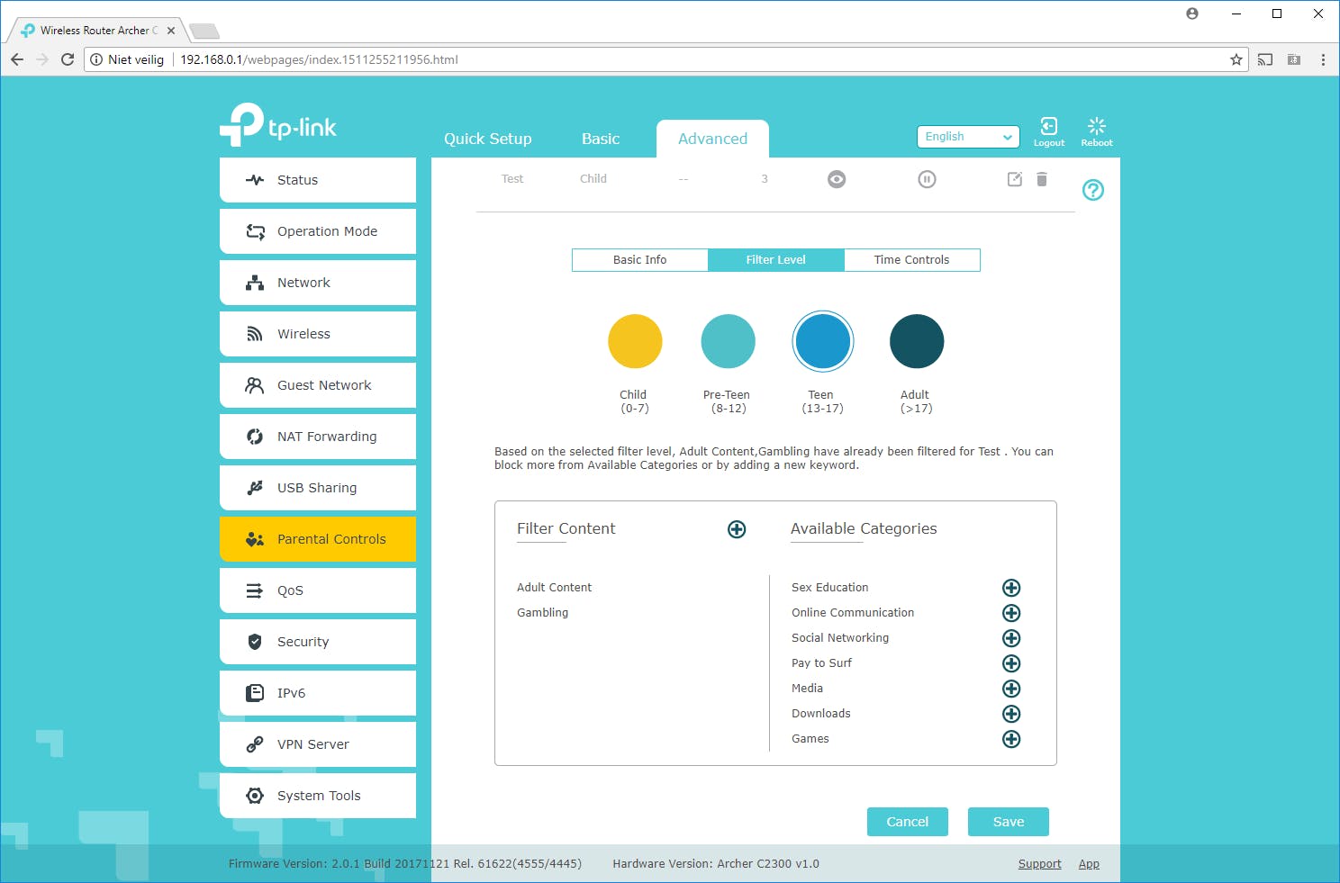Screen dimensions: 1340x883
Task: Click the Chrome profile avatar icon
Action: pos(1192,14)
